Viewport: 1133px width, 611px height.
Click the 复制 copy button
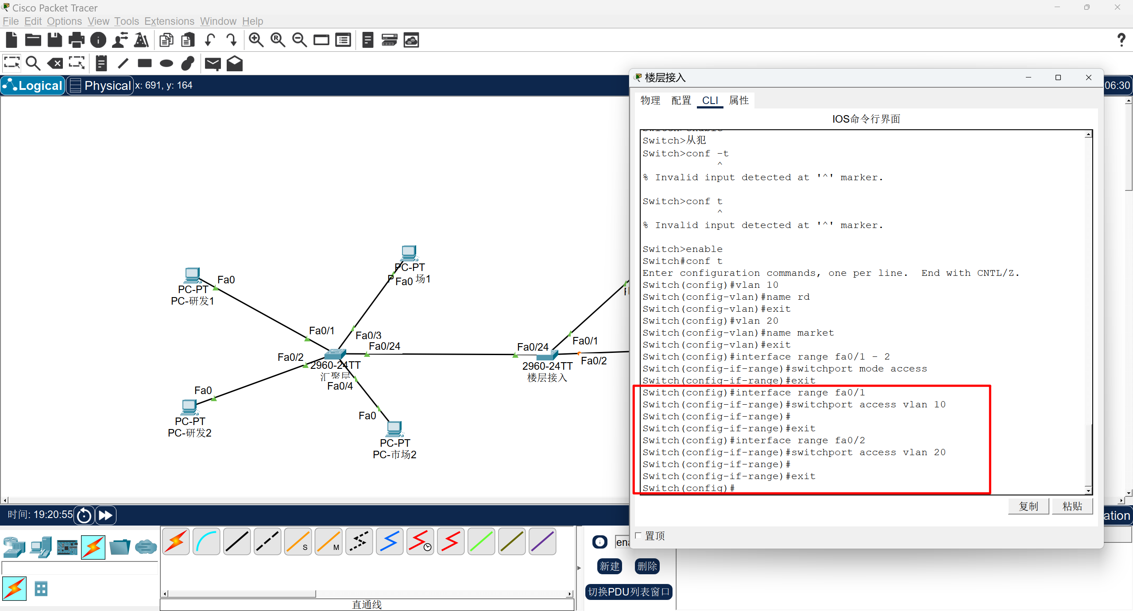1029,506
